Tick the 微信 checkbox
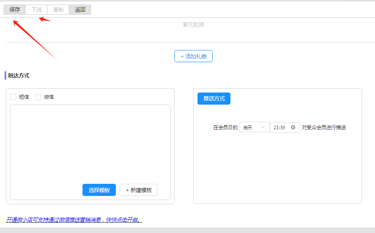This screenshot has height=233, width=375. pyautogui.click(x=38, y=97)
